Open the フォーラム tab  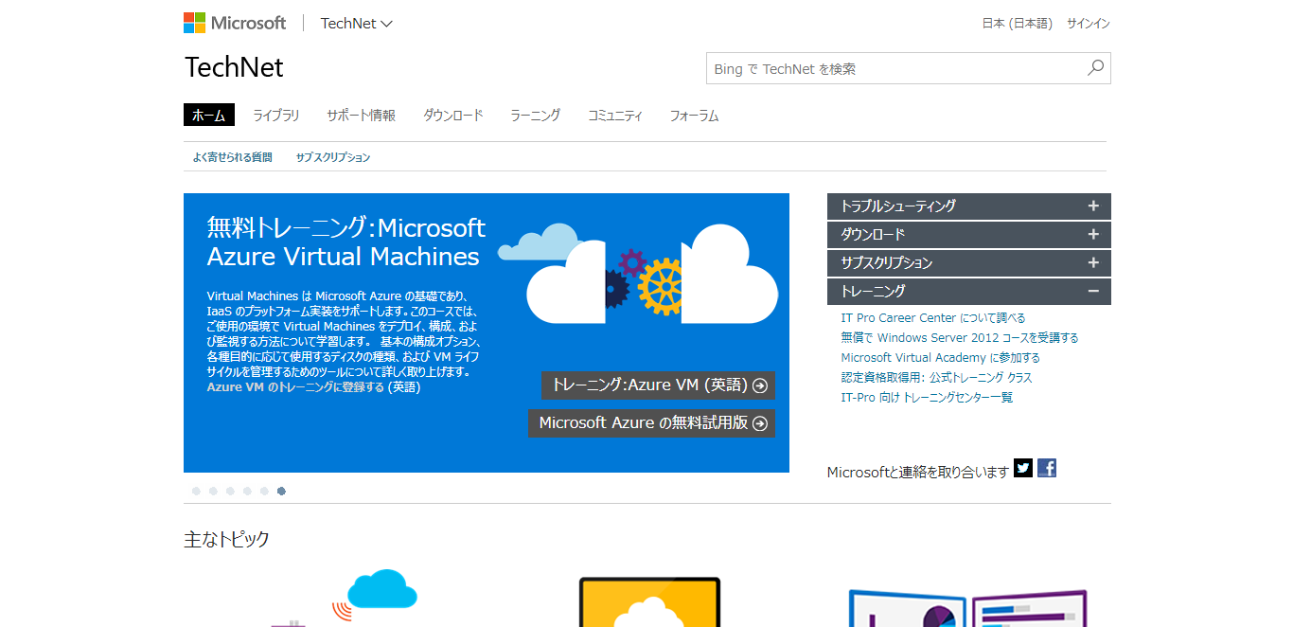click(x=695, y=116)
